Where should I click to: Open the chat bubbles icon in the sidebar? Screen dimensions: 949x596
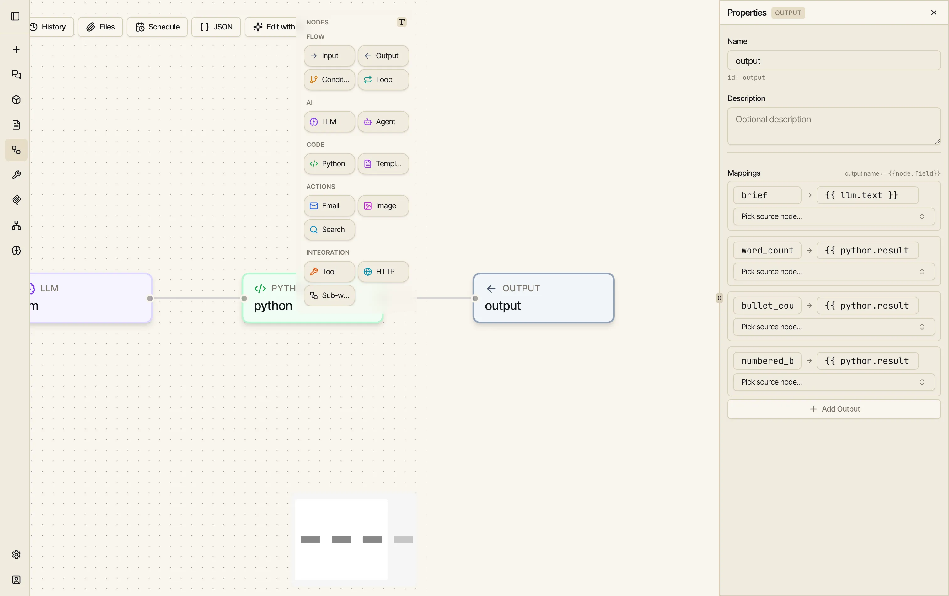[x=16, y=75]
